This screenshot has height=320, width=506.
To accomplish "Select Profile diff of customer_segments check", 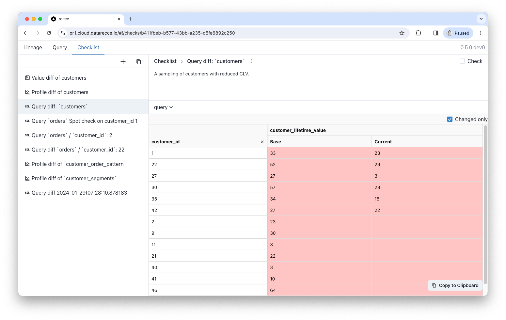I will 74,179.
